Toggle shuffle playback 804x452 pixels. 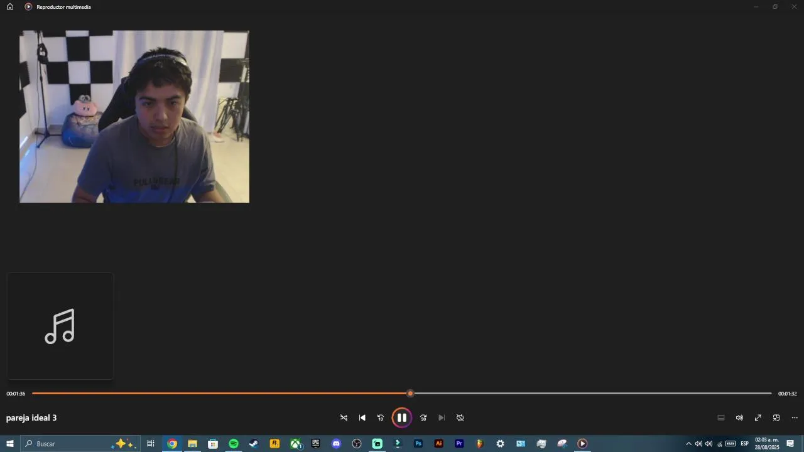[x=344, y=417]
